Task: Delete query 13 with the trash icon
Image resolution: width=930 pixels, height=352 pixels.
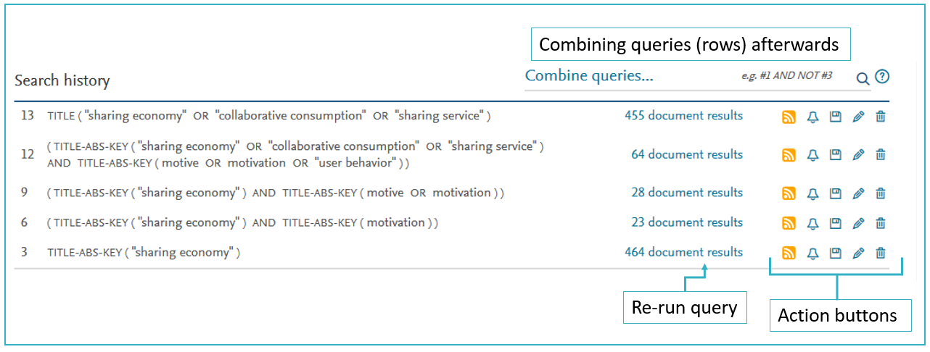Action: (x=881, y=117)
